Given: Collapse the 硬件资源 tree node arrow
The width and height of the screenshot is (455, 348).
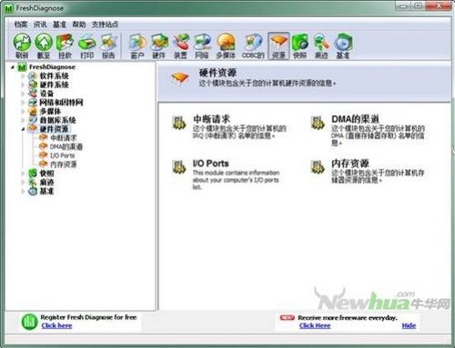Looking at the screenshot, I should (x=23, y=129).
